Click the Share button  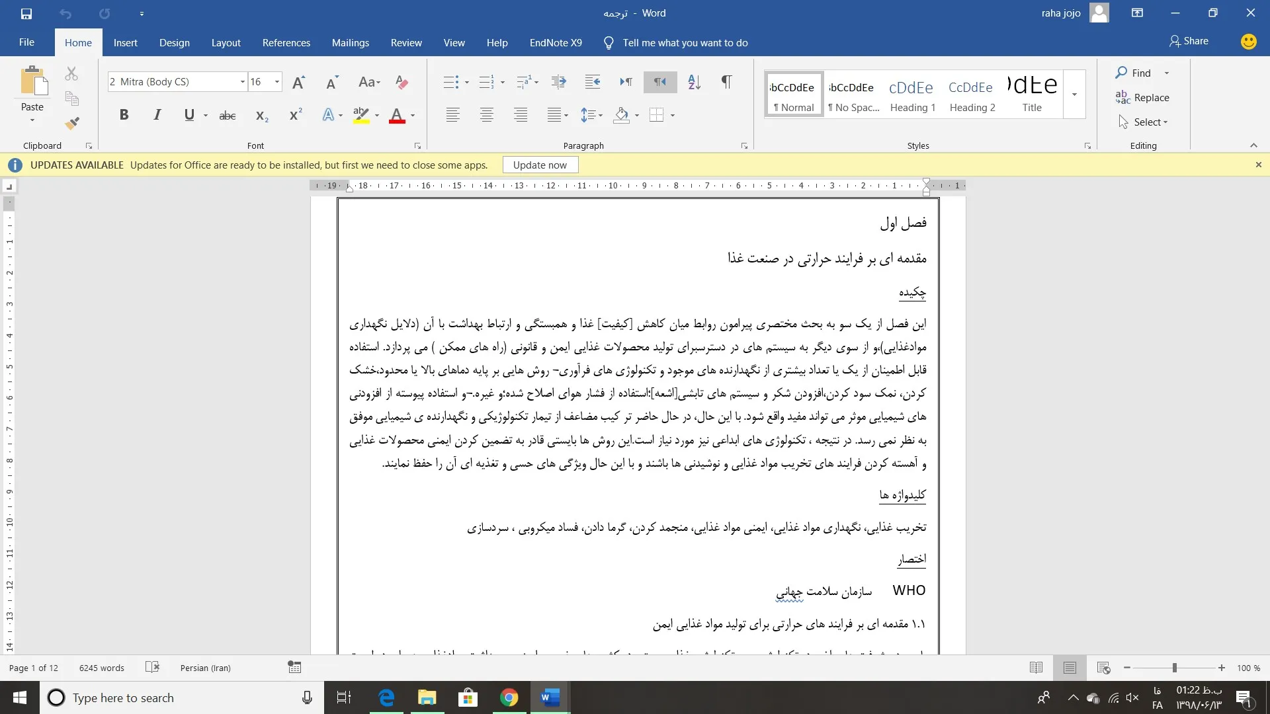1189,41
